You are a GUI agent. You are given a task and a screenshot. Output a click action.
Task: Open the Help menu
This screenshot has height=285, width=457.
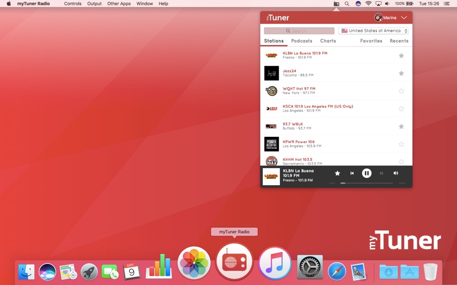pyautogui.click(x=163, y=3)
